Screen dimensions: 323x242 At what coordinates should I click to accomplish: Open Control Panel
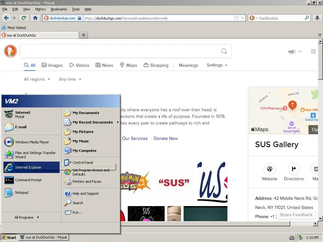tap(91, 163)
